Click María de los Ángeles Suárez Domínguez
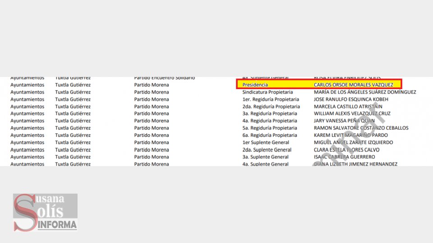The width and height of the screenshot is (433, 243). 364,92
